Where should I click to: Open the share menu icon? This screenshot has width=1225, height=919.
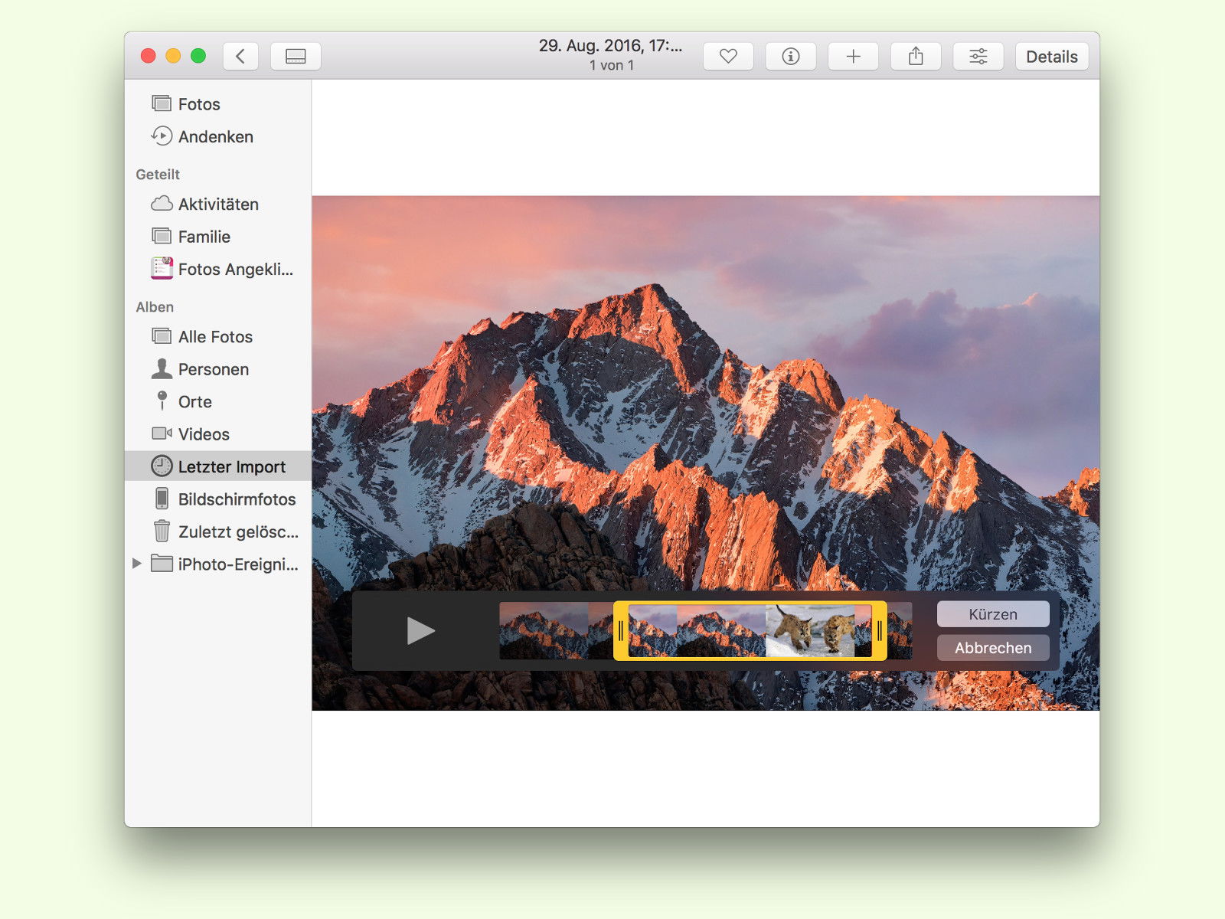[x=916, y=56]
